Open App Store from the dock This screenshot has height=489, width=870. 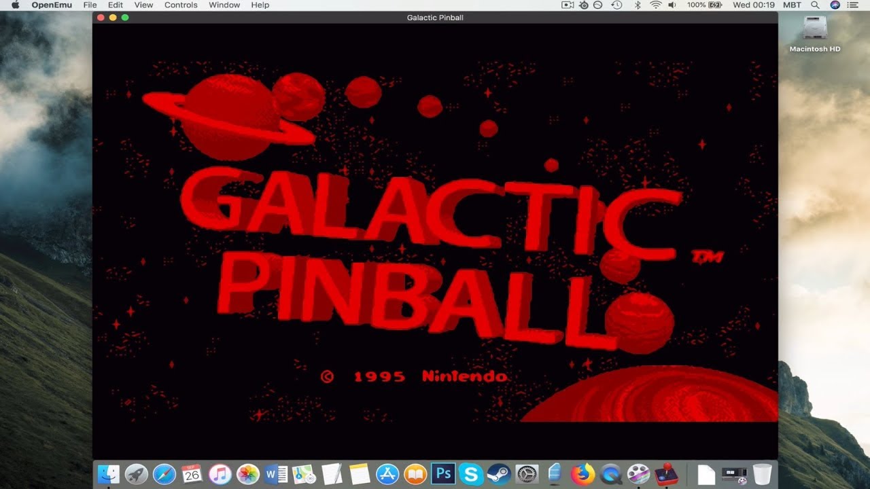387,474
